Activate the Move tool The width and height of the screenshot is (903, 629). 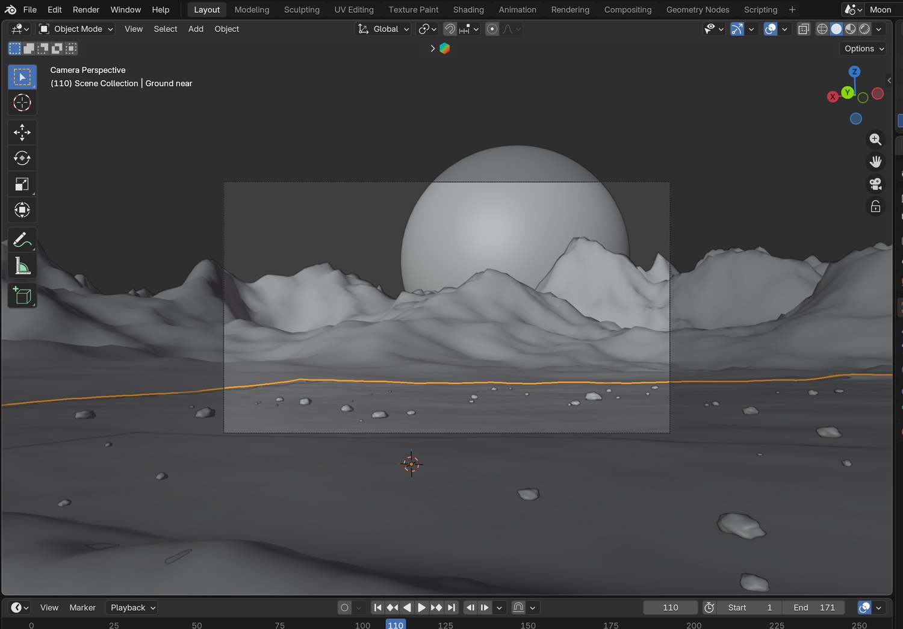click(22, 132)
